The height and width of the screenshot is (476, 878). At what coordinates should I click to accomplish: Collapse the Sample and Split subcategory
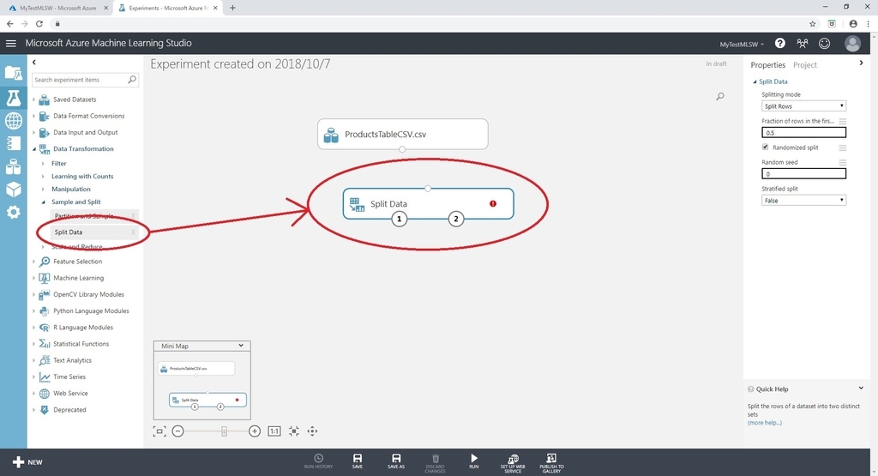coord(43,202)
